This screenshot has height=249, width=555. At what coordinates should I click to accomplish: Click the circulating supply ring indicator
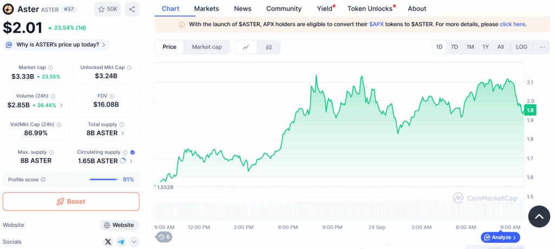pos(123,161)
